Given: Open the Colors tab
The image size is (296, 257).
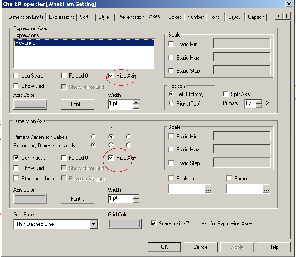Looking at the screenshot, I should [x=175, y=17].
